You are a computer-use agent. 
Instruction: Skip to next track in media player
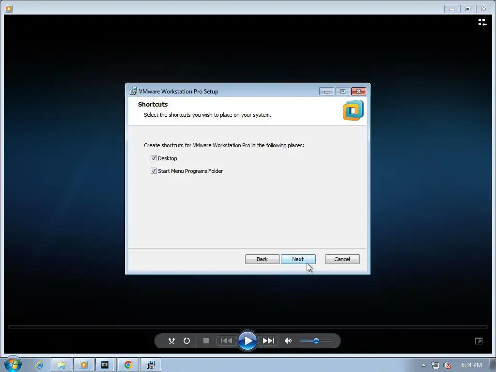point(268,341)
